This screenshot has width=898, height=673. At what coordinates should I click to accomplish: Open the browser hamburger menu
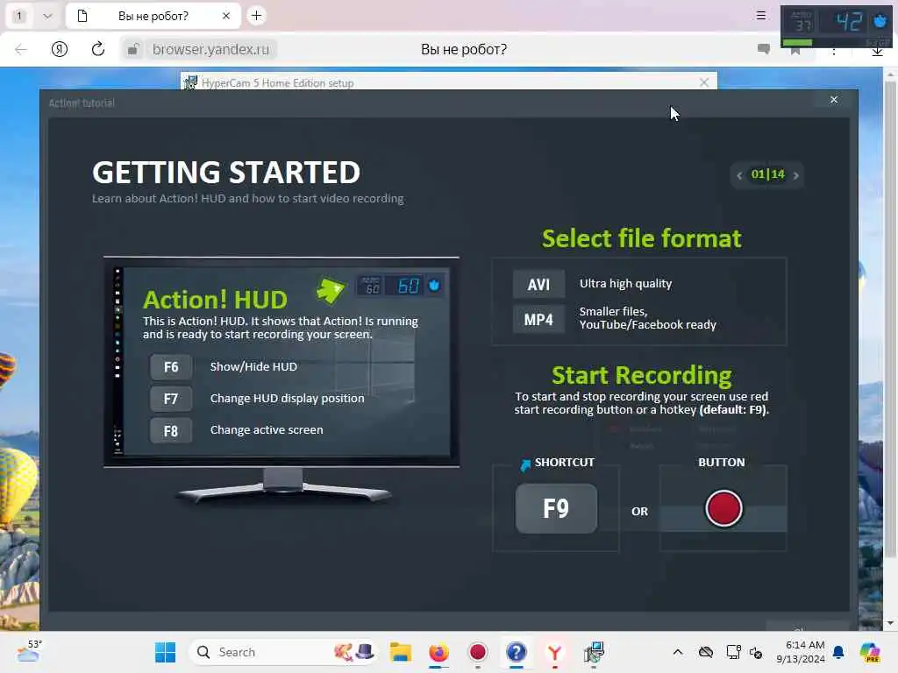coord(760,16)
